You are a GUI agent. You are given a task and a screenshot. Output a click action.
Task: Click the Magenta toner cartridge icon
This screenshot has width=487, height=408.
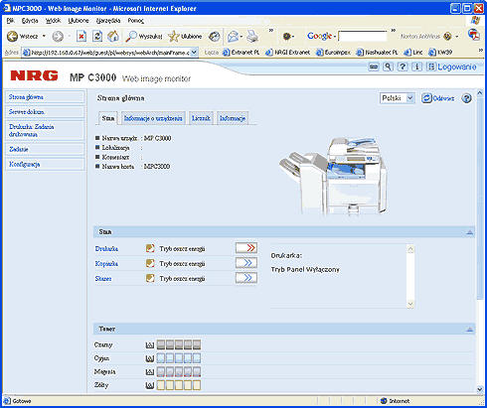(x=150, y=372)
